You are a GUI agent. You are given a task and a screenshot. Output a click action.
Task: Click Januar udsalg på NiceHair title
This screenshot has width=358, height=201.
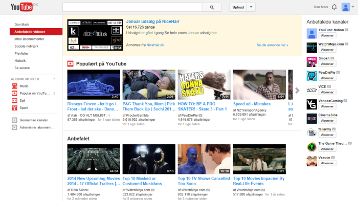tap(153, 21)
